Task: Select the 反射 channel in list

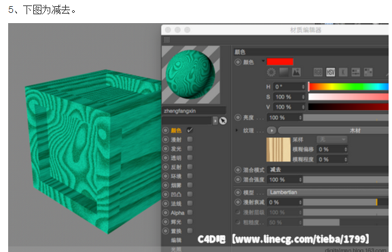Action: tap(176, 167)
